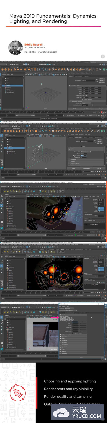This screenshot has width=107, height=423.
Task: Click red stop playback button in first screenshot
Action: 102,112
